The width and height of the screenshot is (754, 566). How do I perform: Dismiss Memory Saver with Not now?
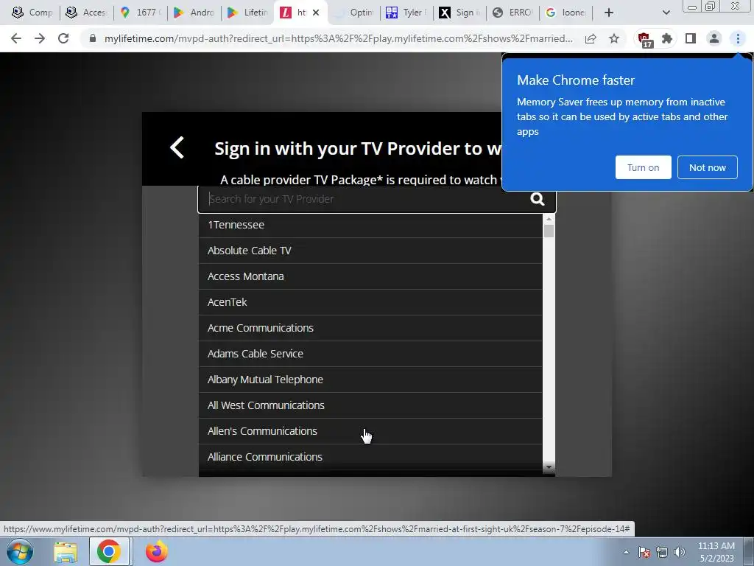coord(708,167)
